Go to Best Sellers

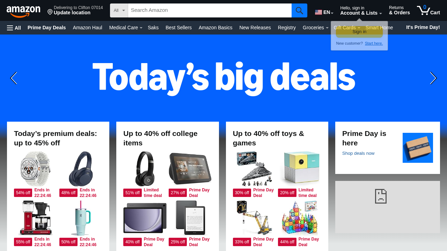tap(178, 28)
